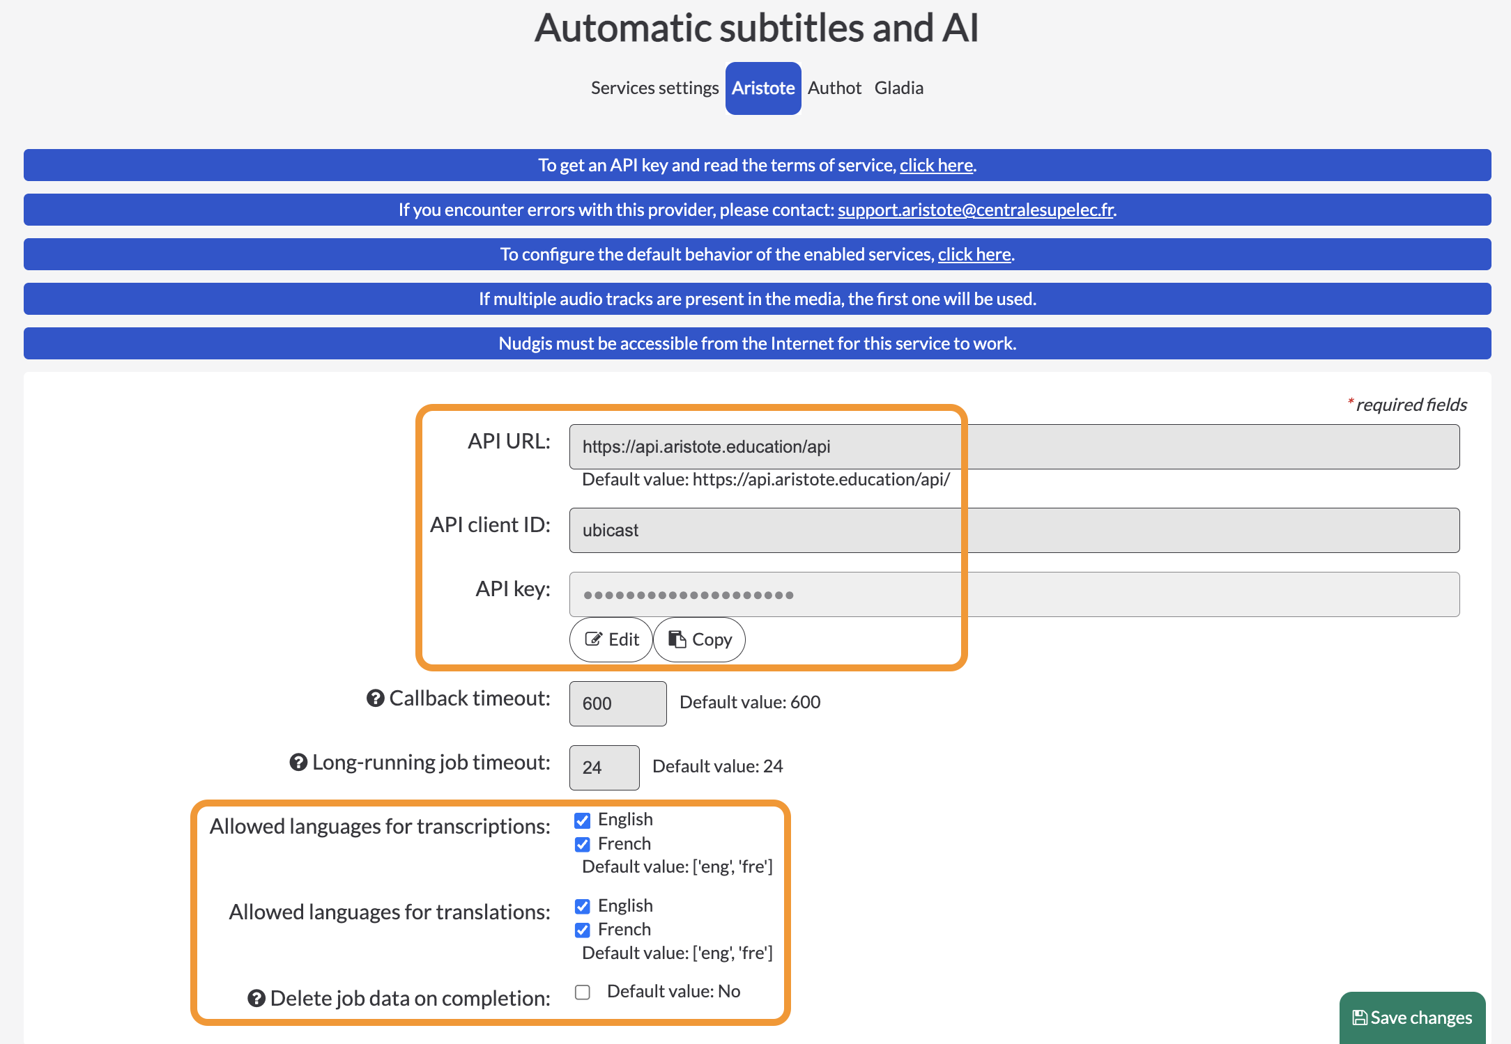Follow 'click here' link for API key terms
The height and width of the screenshot is (1044, 1511).
(936, 165)
